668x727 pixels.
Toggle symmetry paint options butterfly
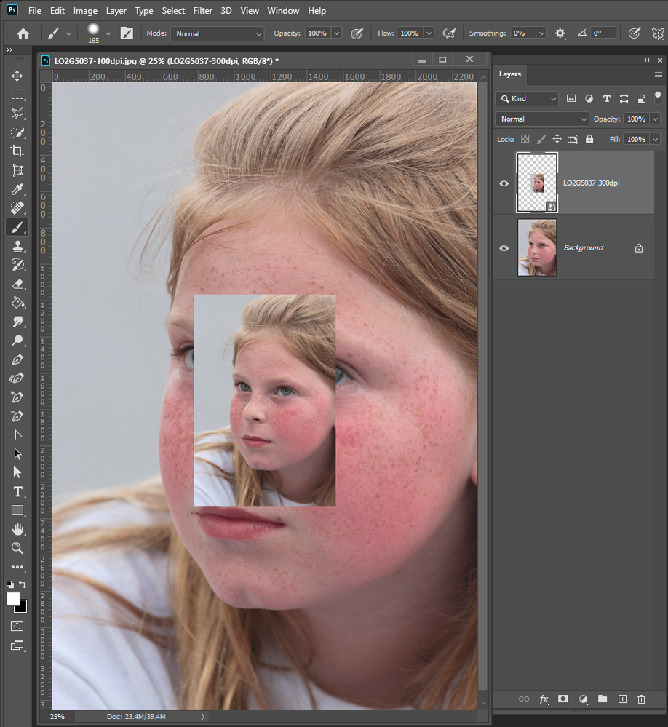pos(658,33)
